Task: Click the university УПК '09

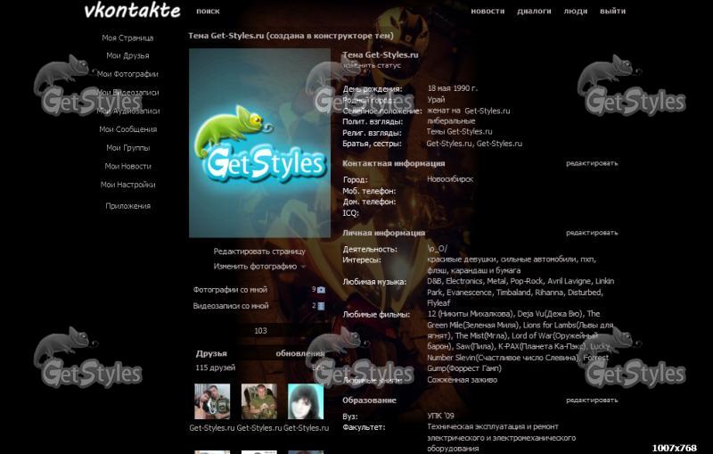Action: pos(440,416)
